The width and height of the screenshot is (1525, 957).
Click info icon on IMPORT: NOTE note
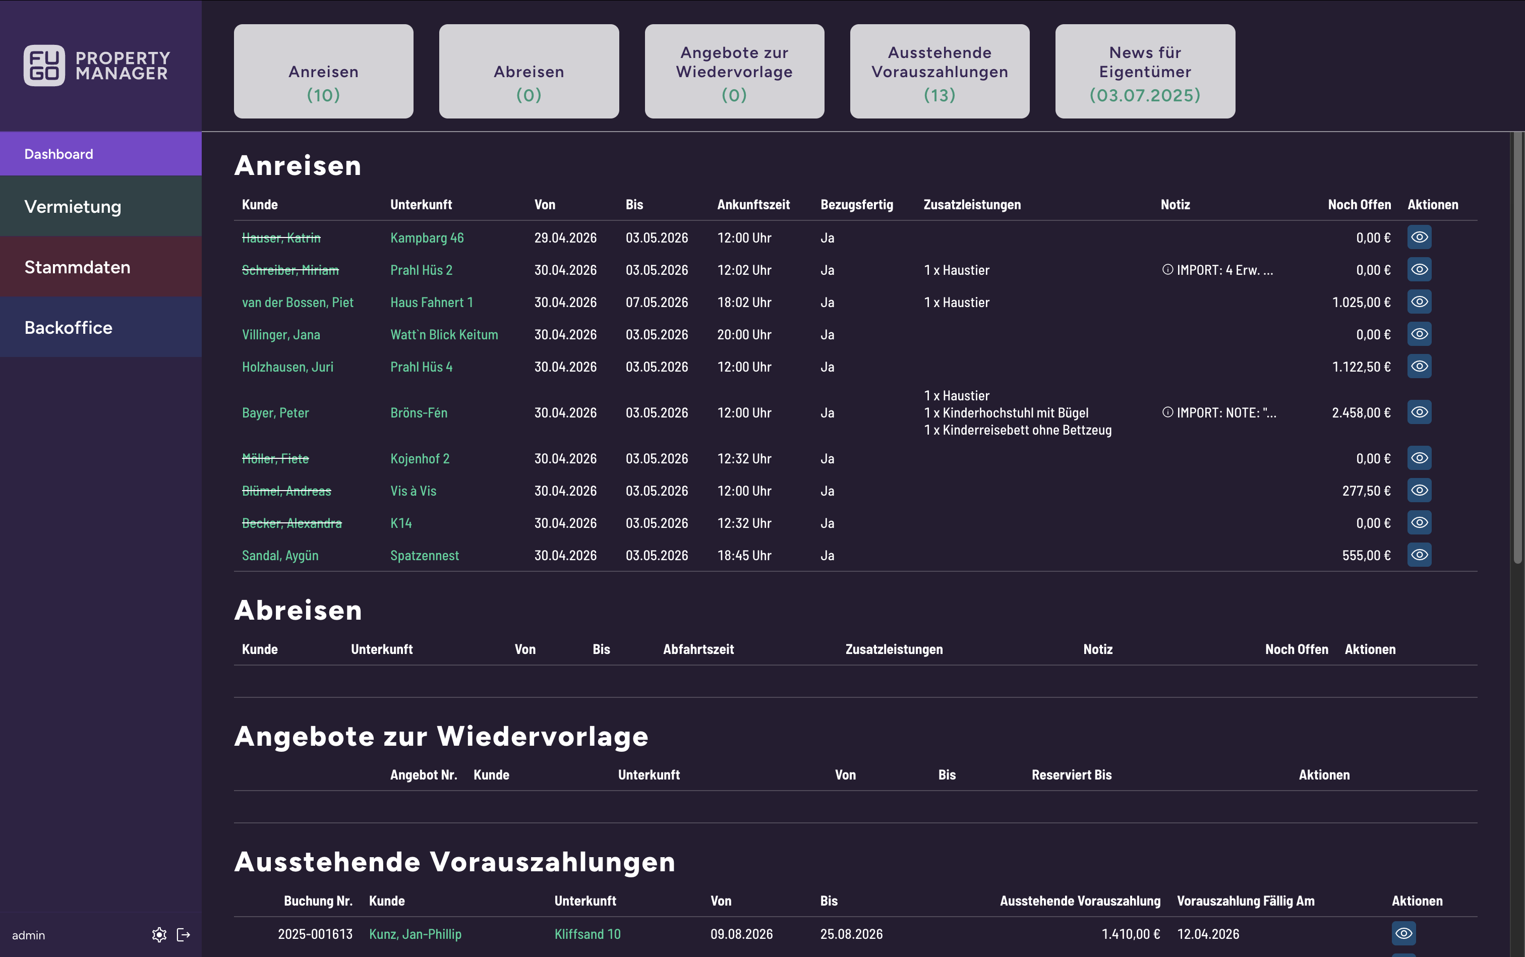tap(1167, 412)
